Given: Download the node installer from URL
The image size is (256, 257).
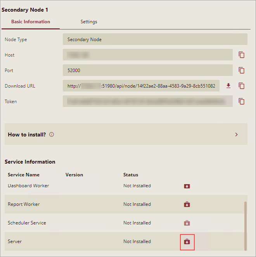Looking at the screenshot, I should (228, 86).
